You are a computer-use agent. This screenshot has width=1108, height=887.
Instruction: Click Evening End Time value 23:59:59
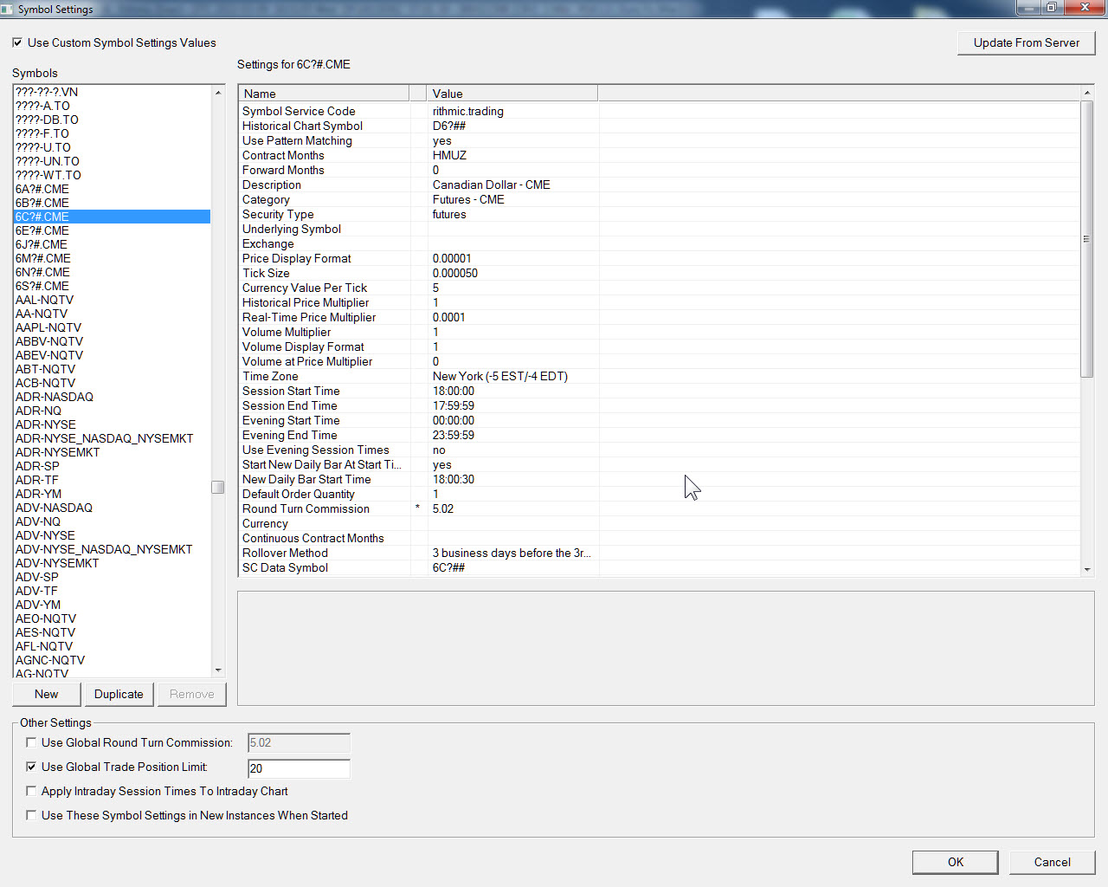pos(454,435)
